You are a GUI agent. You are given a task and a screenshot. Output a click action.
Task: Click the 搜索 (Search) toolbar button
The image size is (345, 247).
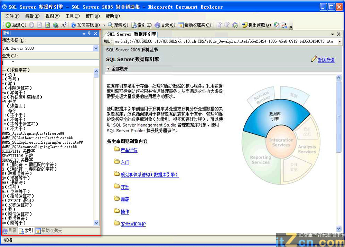(x=118, y=25)
